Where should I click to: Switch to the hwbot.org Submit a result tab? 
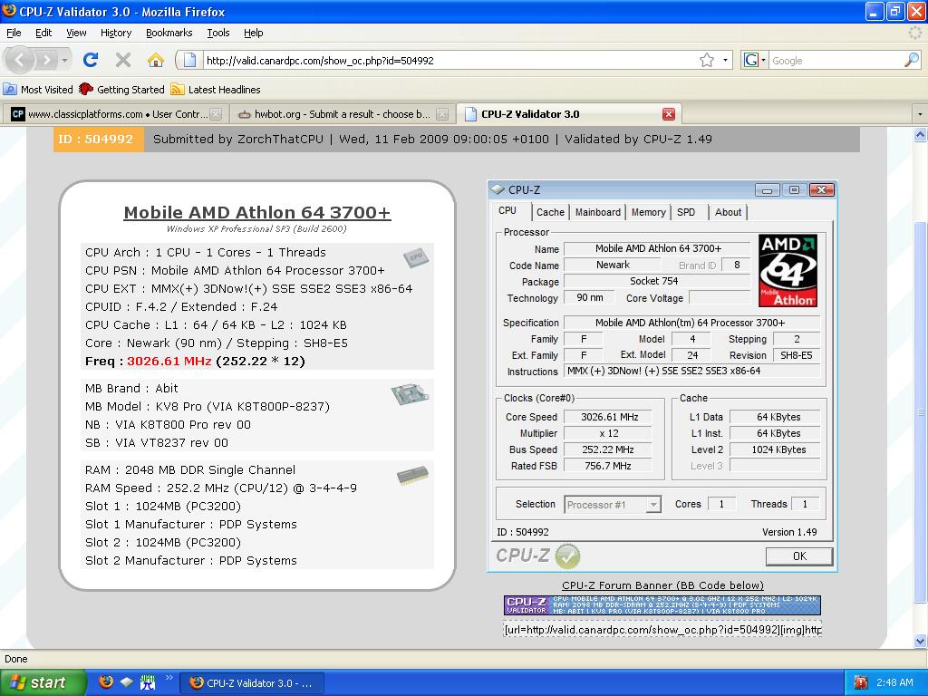coord(341,113)
